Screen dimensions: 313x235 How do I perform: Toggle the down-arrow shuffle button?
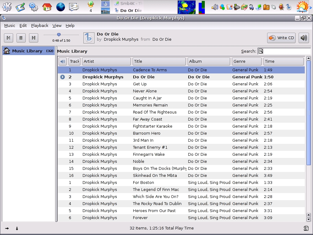(17, 228)
